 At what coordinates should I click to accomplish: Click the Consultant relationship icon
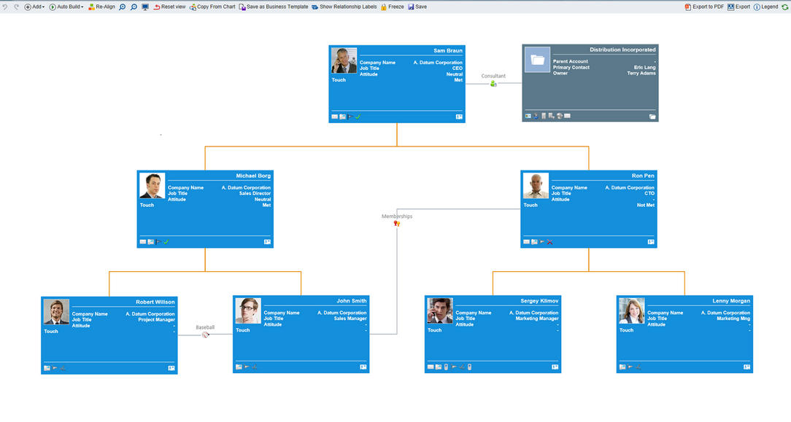coord(493,84)
